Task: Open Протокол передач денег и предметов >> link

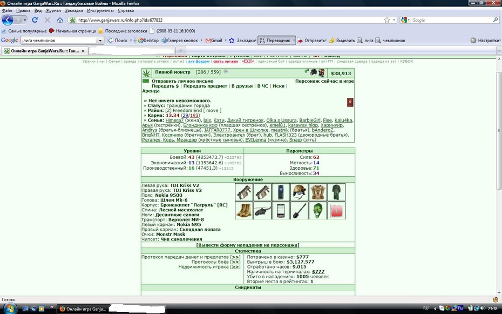Action: [x=235, y=257]
